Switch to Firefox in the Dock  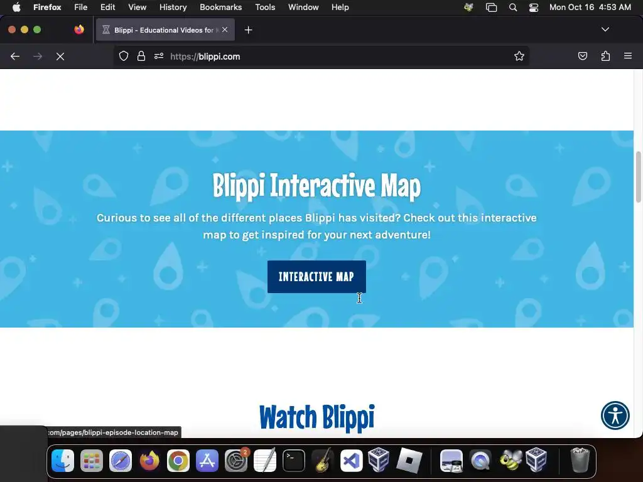point(149,461)
